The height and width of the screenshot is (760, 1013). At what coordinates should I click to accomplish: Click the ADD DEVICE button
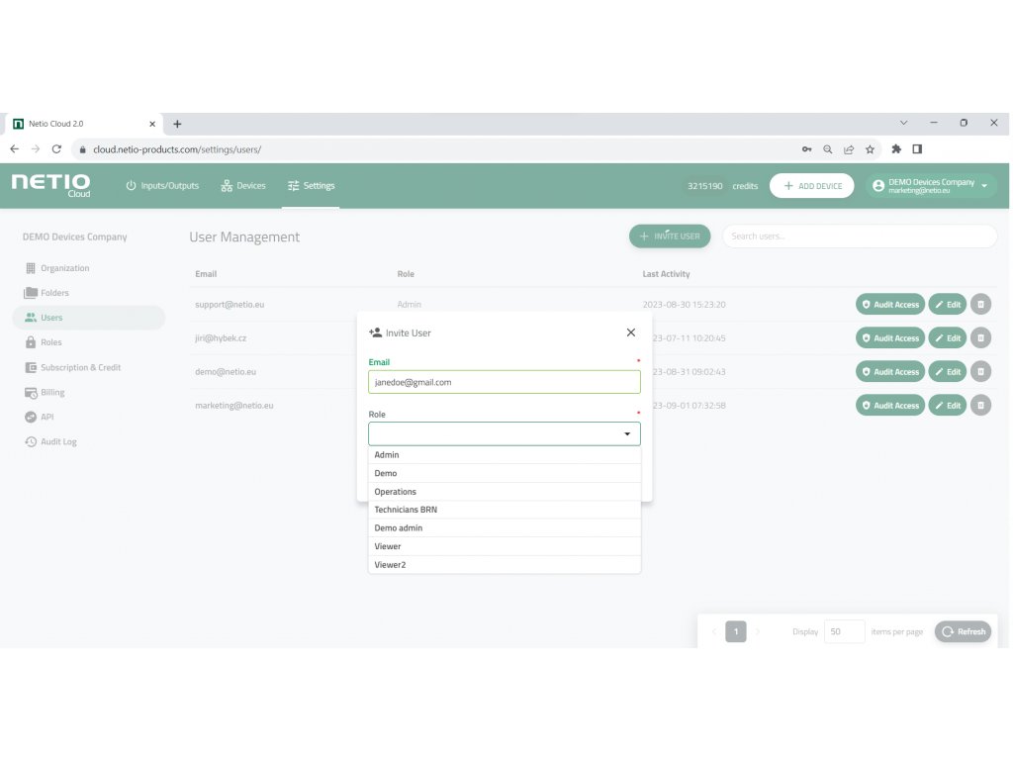tap(811, 186)
